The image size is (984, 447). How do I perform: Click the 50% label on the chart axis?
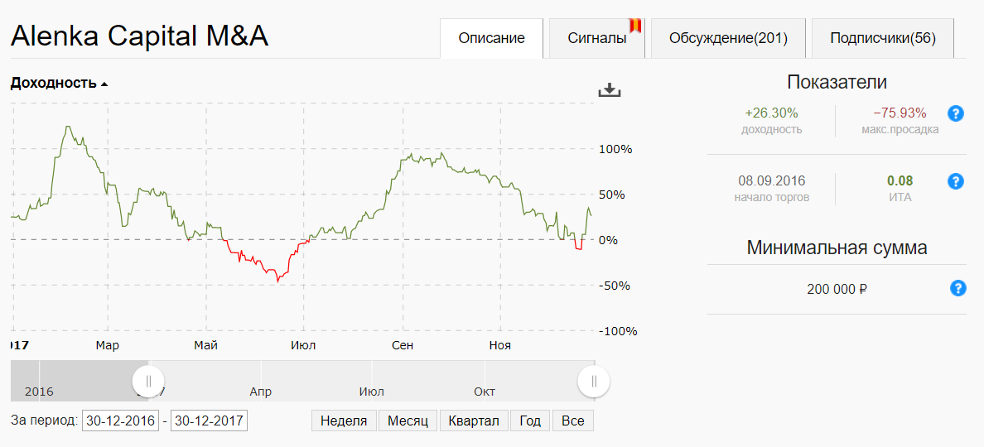[613, 195]
